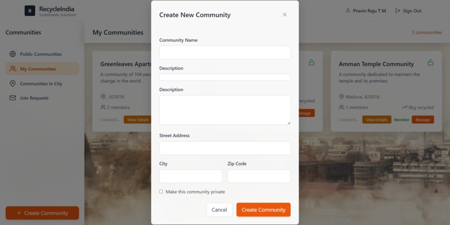Click the Street Address input field

pos(224,148)
